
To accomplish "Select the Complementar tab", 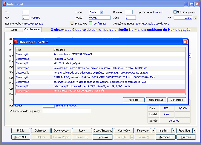I will coord(32,29).
